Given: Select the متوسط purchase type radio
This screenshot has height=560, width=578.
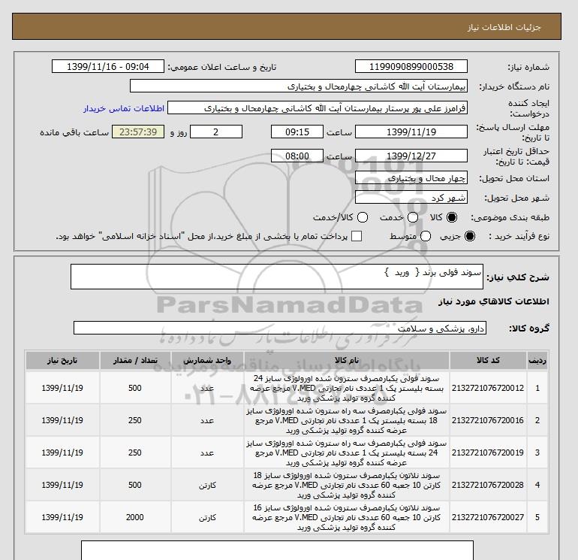Looking at the screenshot, I should 426,236.
